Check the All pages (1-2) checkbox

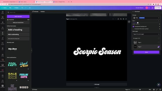[159, 38]
